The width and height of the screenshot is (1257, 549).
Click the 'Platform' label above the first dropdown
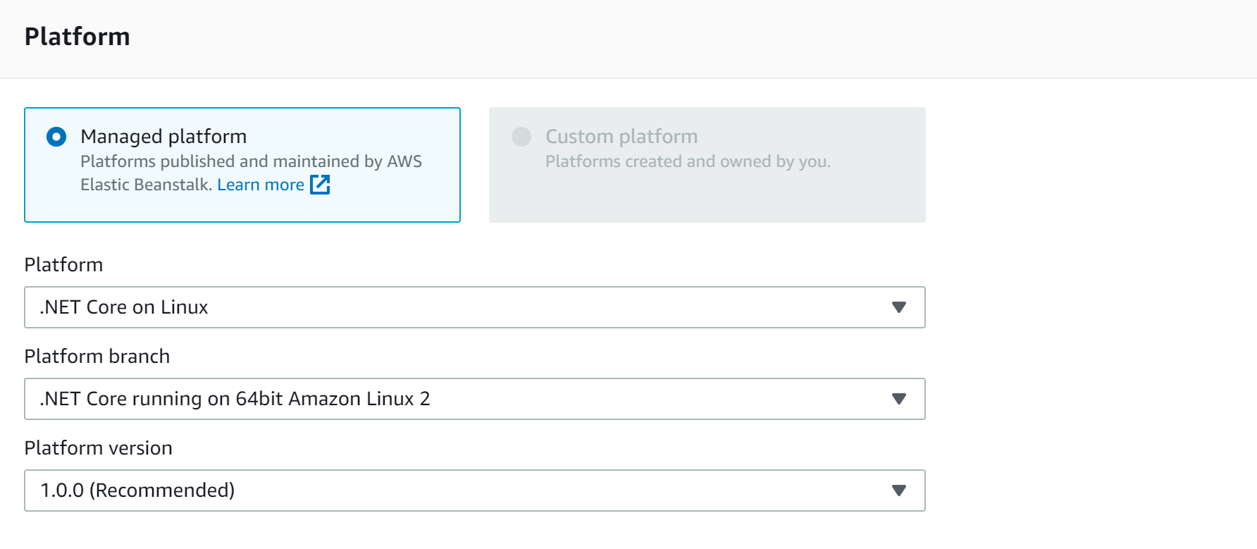(63, 265)
